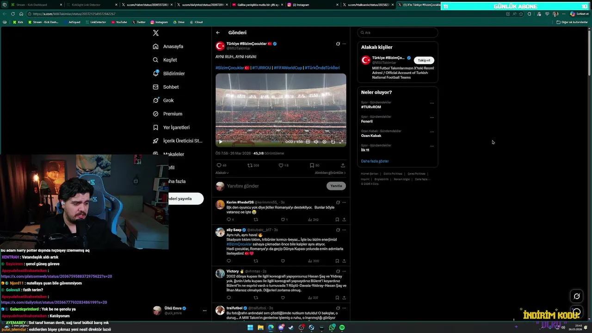Open #FIFAWorldCup hashtag link
The width and height of the screenshot is (592, 333).
coord(288,68)
